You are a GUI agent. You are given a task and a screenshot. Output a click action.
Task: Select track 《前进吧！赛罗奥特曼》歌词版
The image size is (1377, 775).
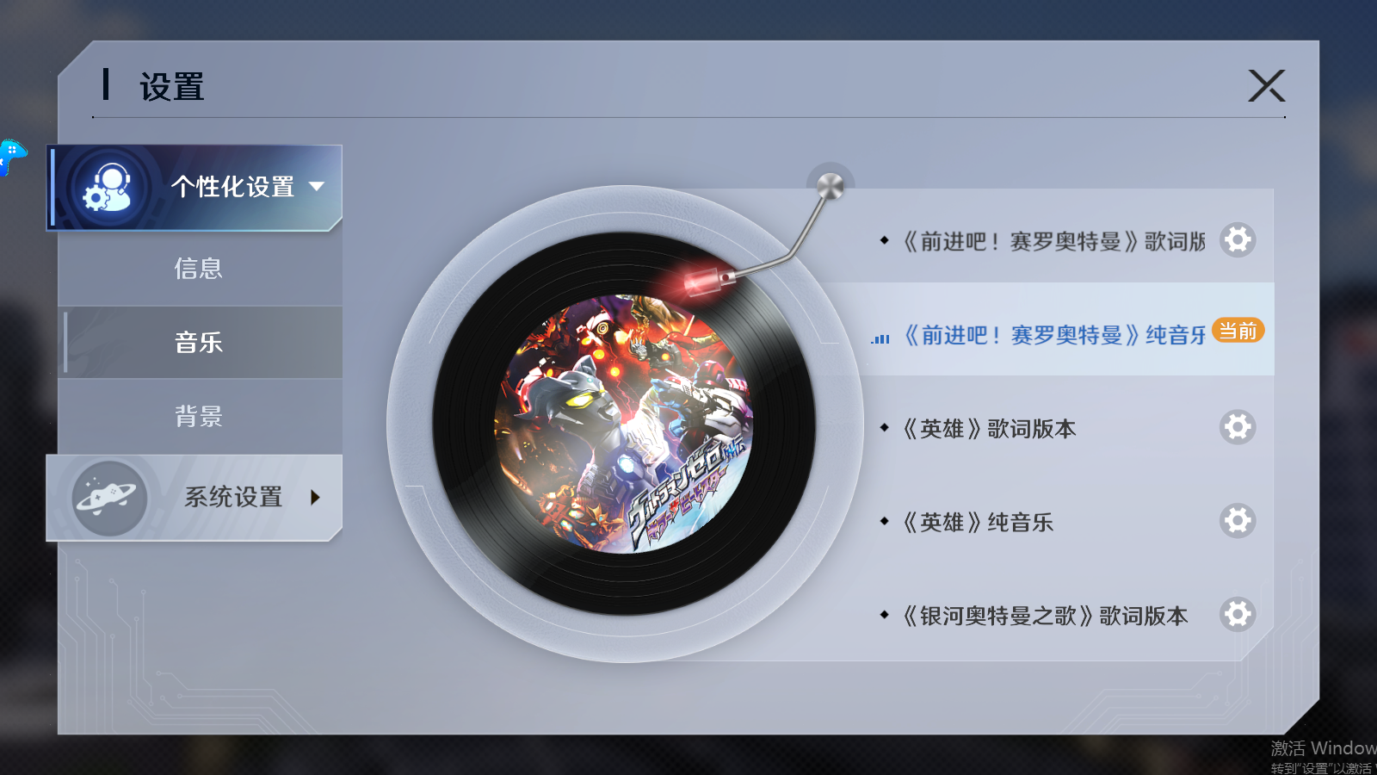tap(1054, 241)
